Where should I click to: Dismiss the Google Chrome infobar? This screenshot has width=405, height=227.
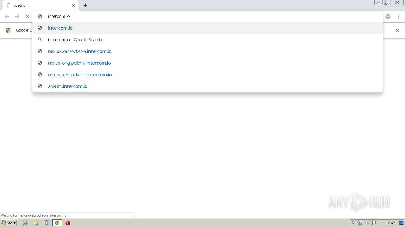pyautogui.click(x=397, y=30)
